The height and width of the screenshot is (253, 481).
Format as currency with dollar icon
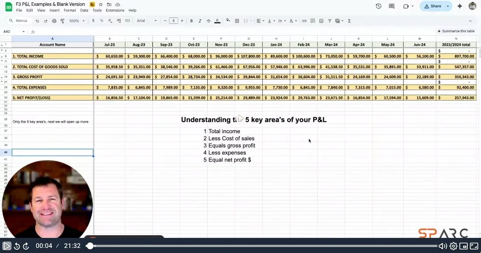click(x=93, y=21)
